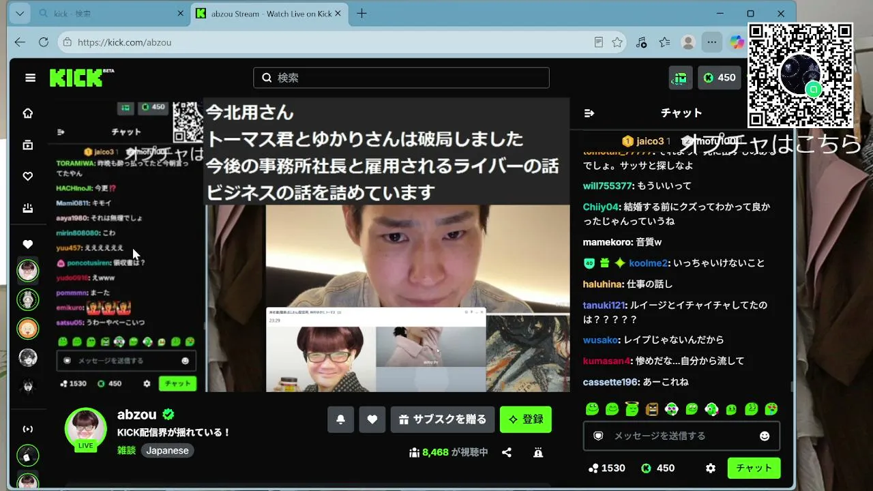Screen dimensions: 873x491
Task: Open the emoji picker in message box
Action: coord(765,436)
